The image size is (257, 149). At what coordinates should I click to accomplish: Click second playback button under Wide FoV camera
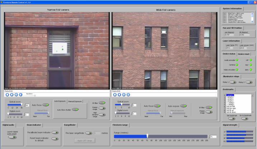click(x=119, y=95)
